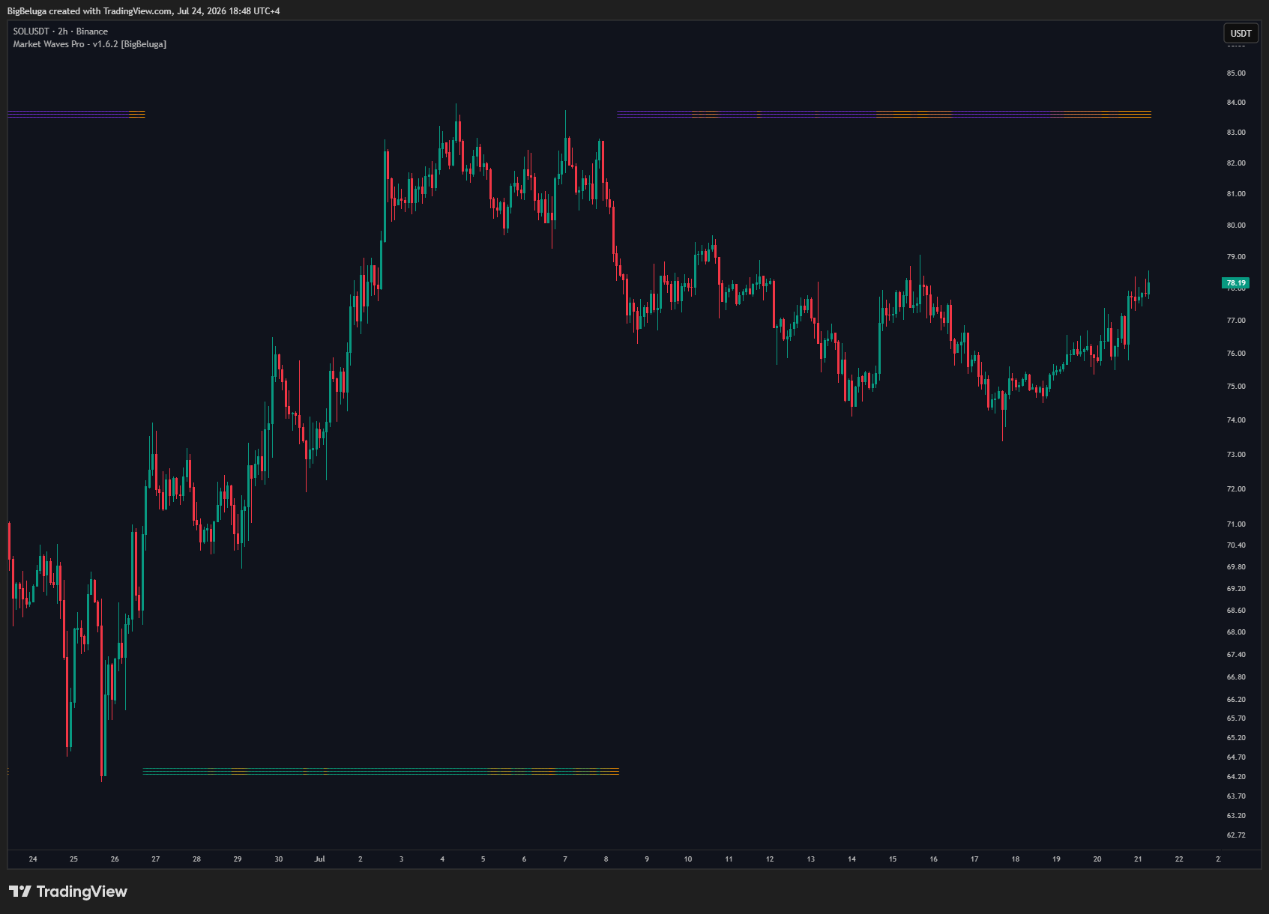Click date 9 on the time axis

tap(647, 859)
